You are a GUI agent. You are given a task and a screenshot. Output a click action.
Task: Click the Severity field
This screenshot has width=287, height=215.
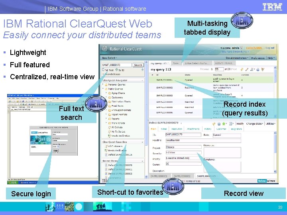pyautogui.click(x=183, y=152)
